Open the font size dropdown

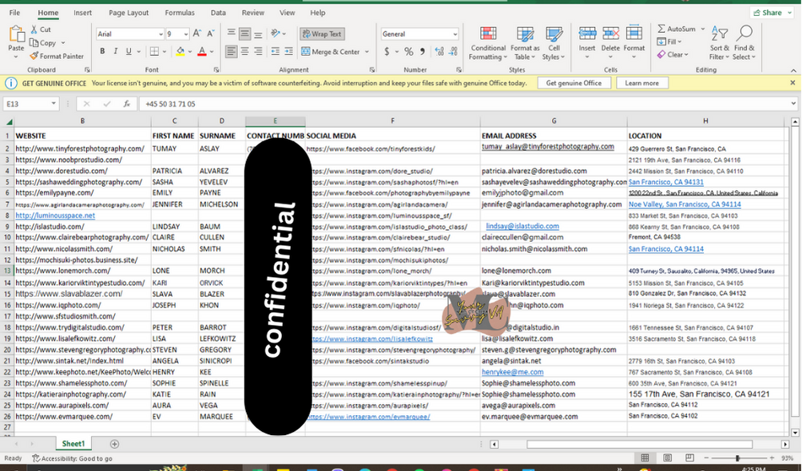coord(185,34)
